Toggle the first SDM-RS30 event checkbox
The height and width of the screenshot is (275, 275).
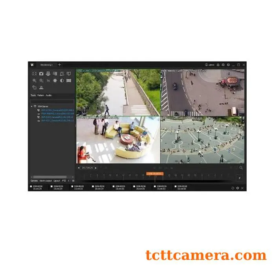pyautogui.click(x=31, y=186)
